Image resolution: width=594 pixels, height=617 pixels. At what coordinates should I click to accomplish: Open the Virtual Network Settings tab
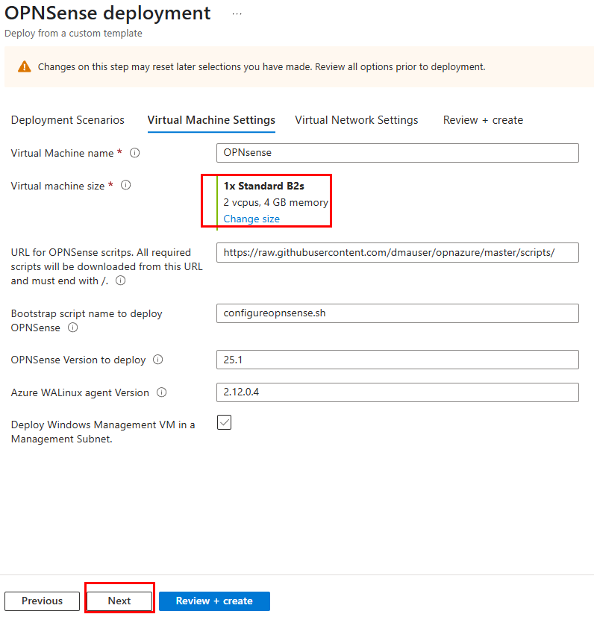tap(357, 120)
